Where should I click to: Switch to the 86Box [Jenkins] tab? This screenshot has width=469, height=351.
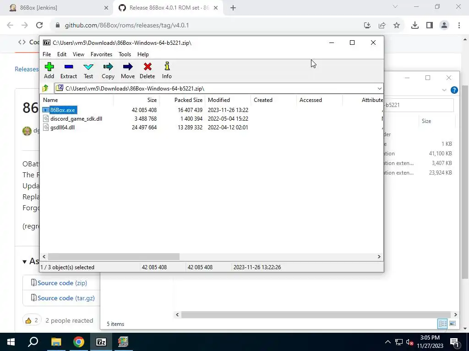coord(56,8)
